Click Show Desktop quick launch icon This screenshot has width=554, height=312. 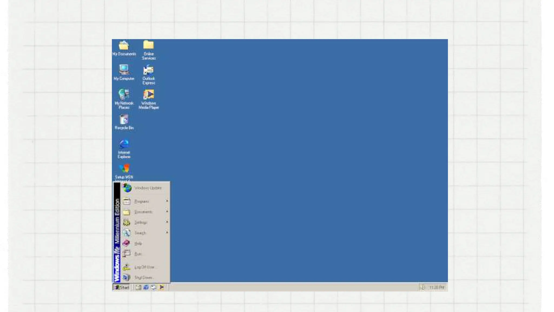tap(138, 287)
